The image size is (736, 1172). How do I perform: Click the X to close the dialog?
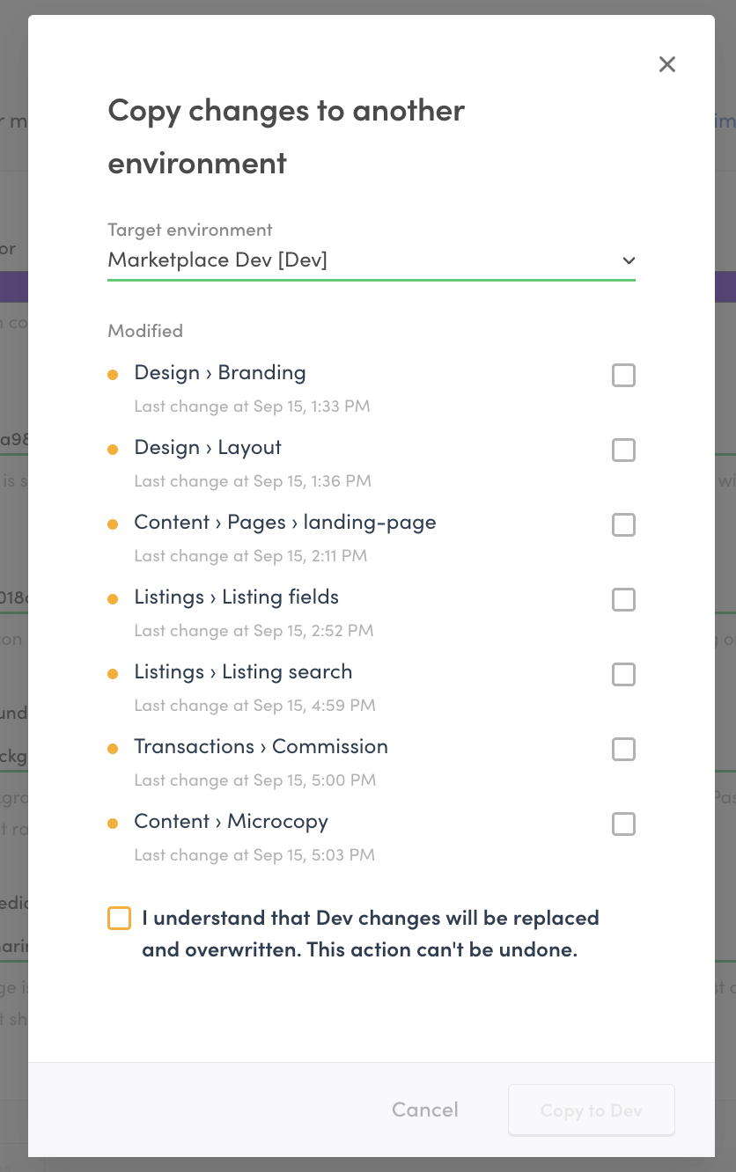coord(666,64)
